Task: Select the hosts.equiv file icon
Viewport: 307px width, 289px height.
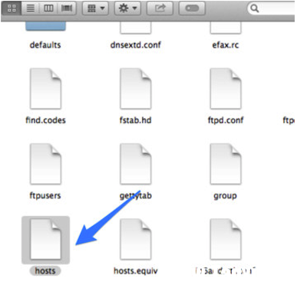Action: (x=136, y=239)
